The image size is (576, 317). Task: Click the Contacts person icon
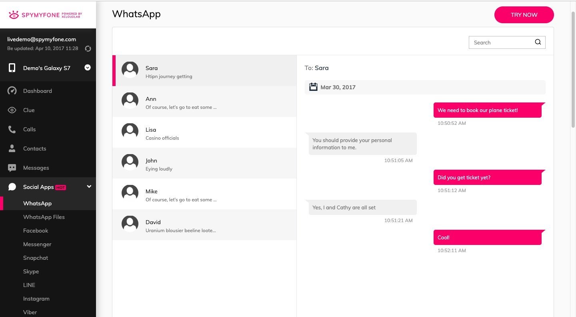pyautogui.click(x=12, y=148)
